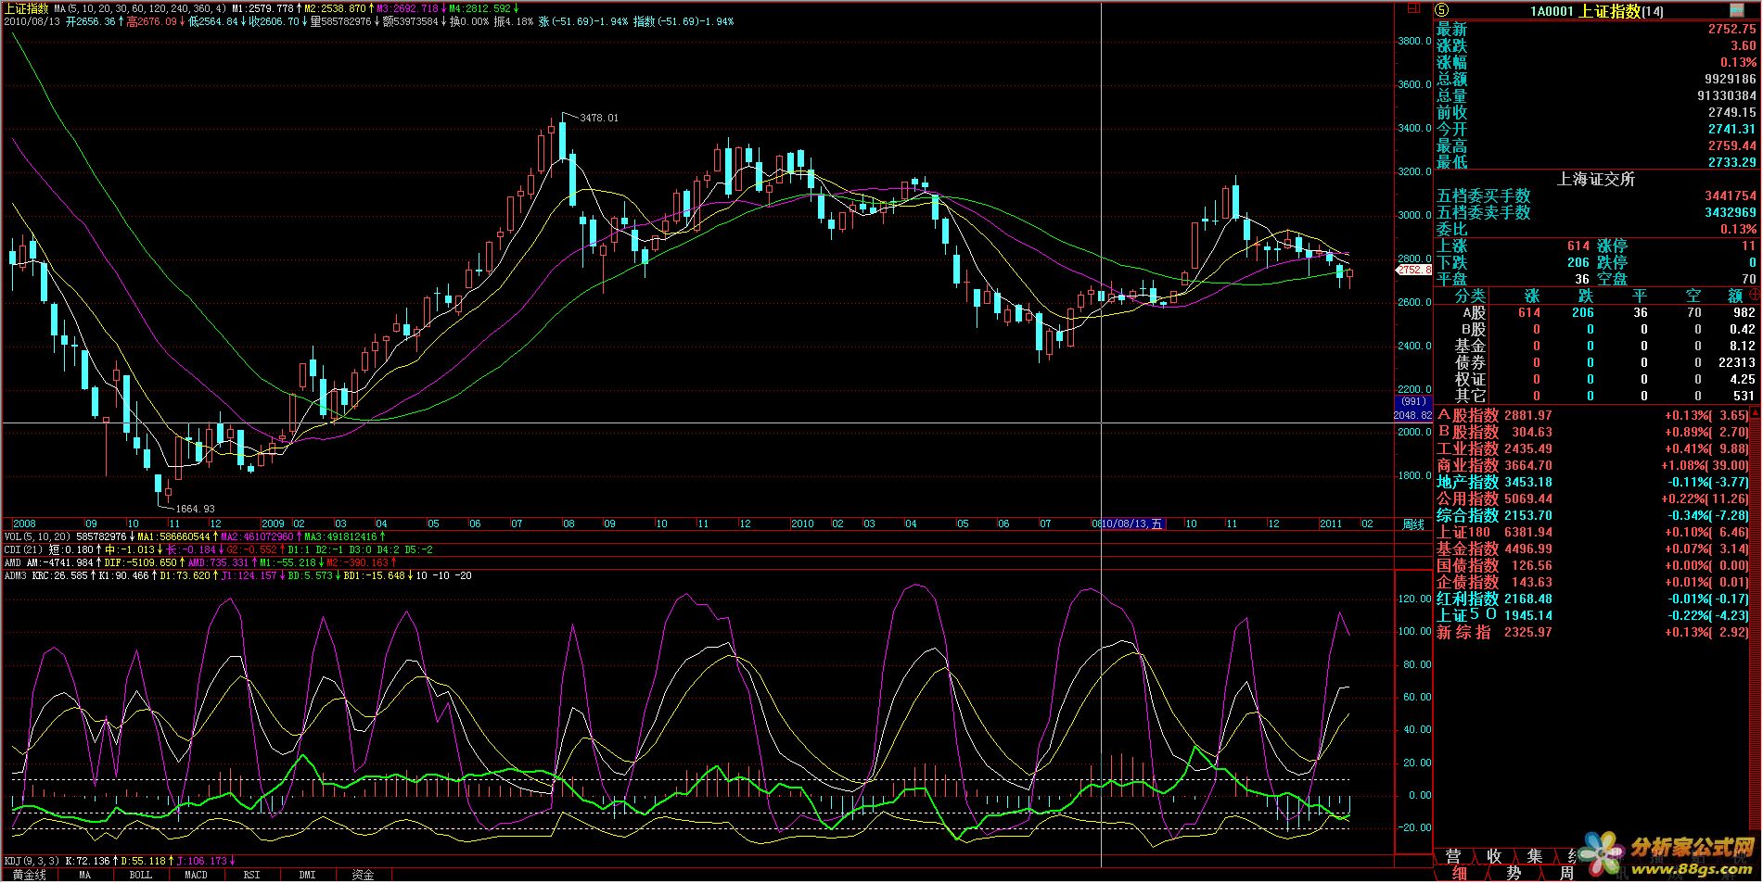The image size is (1763, 883).
Task: Click the 五档委买手数 row
Action: coord(1596,196)
